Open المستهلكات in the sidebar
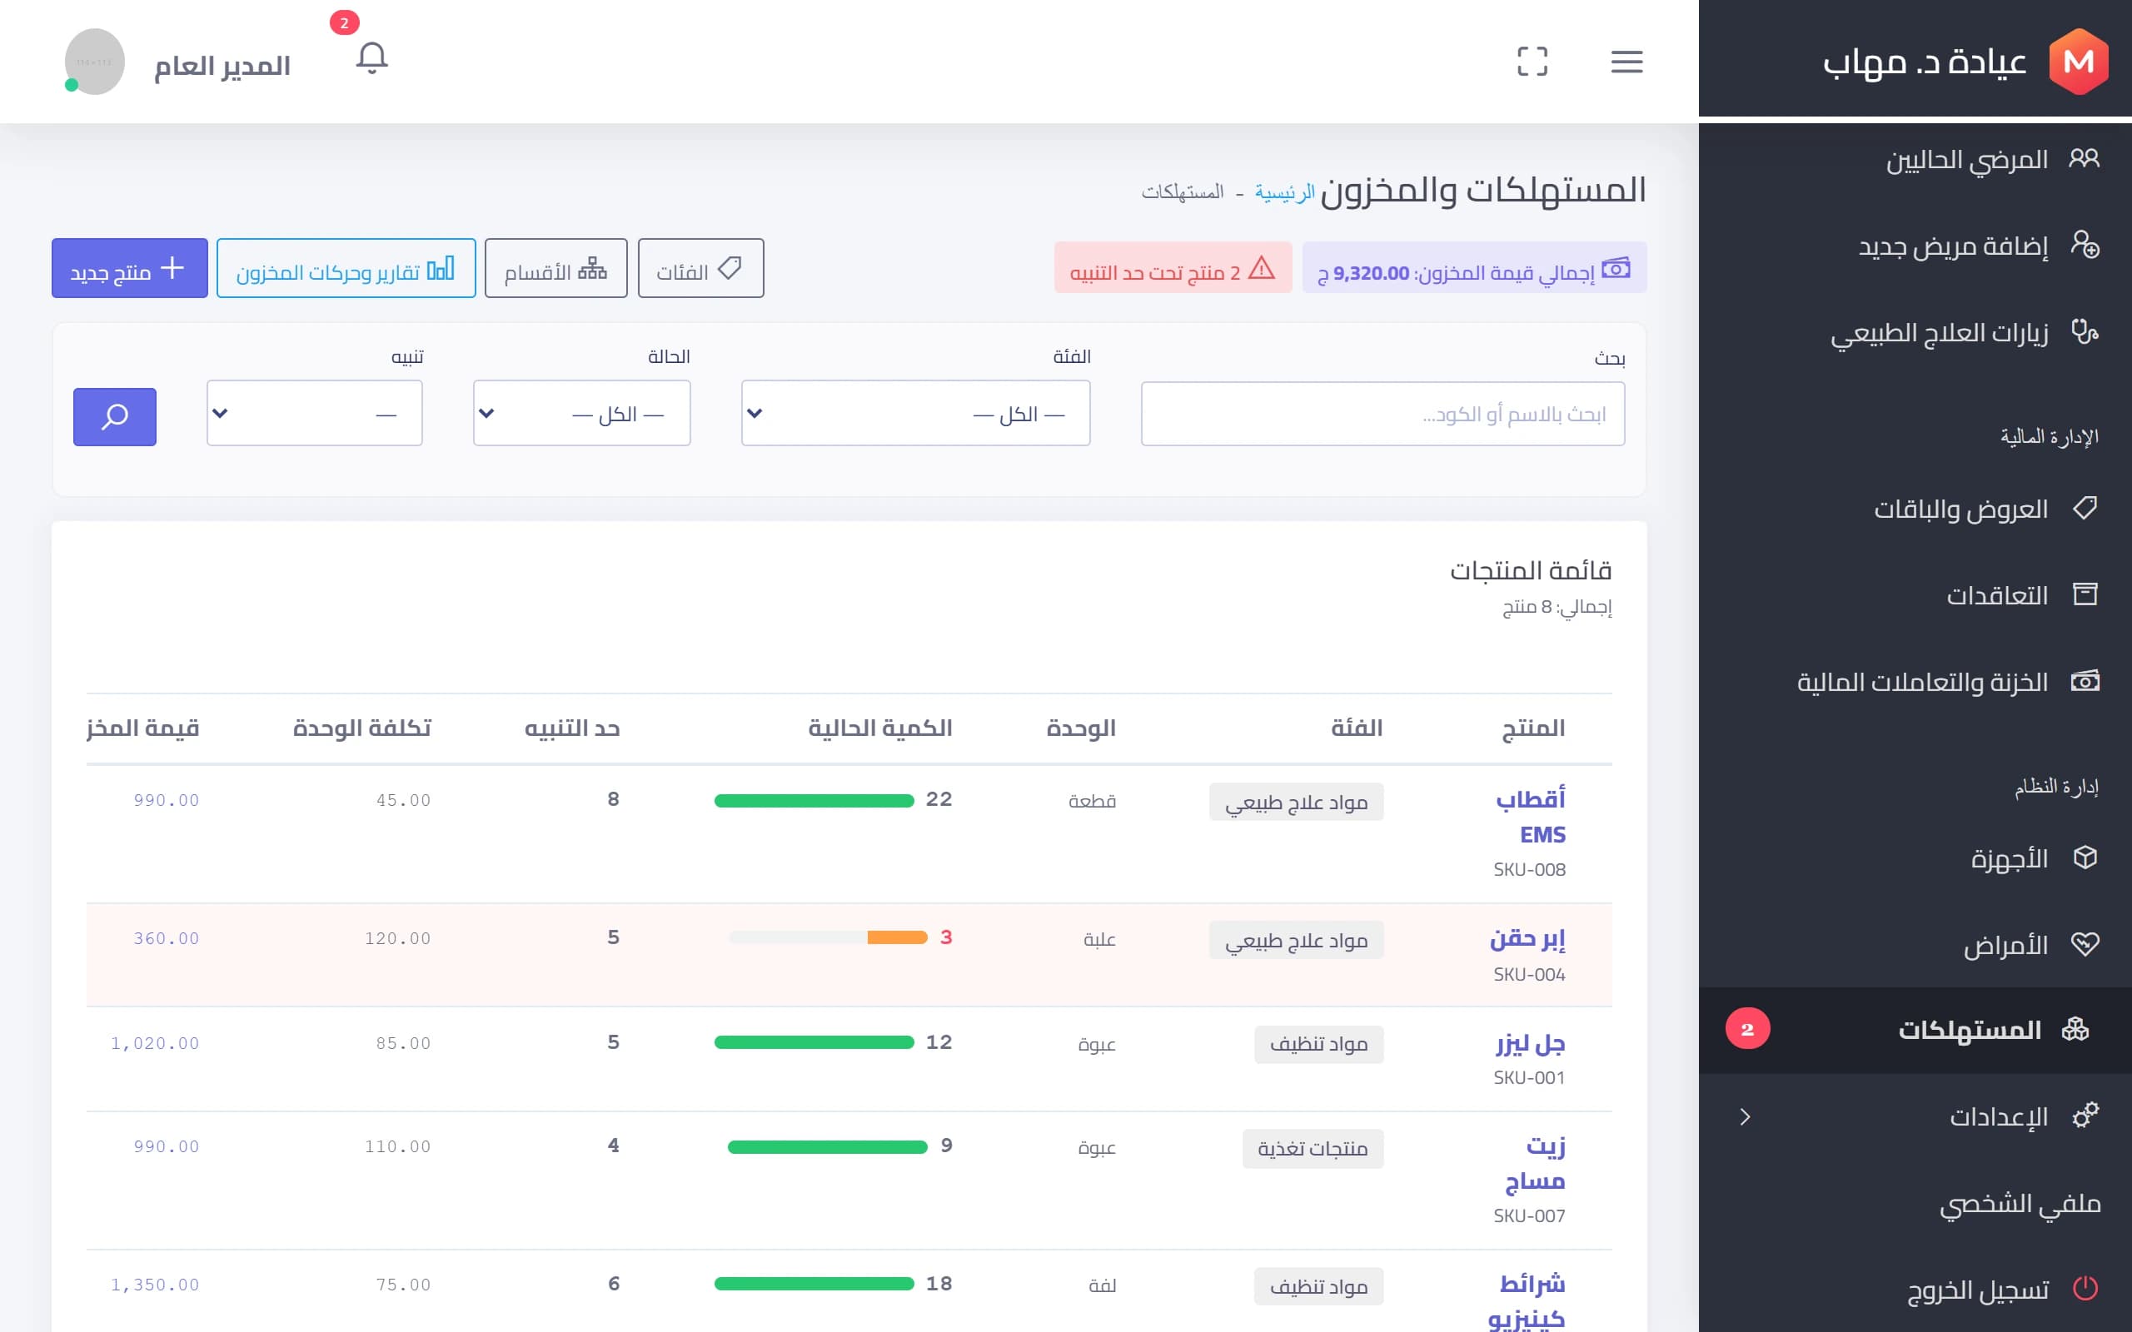The width and height of the screenshot is (2132, 1332). pos(1915,1030)
